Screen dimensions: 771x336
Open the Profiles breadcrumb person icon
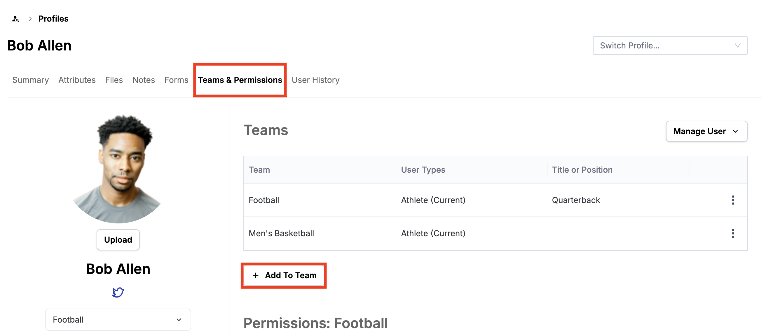15,19
